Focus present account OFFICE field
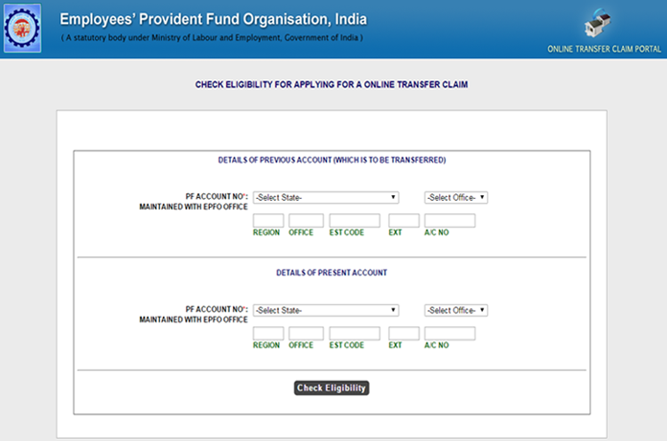 coord(306,334)
